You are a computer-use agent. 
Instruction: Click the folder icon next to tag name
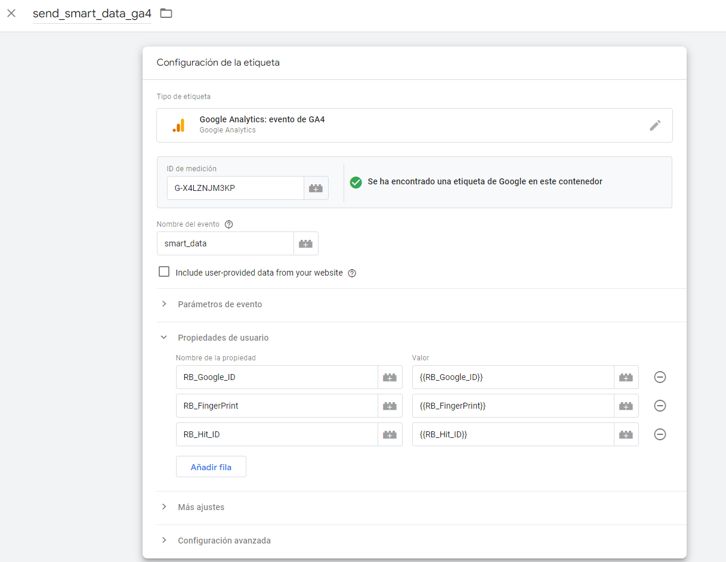pos(166,13)
